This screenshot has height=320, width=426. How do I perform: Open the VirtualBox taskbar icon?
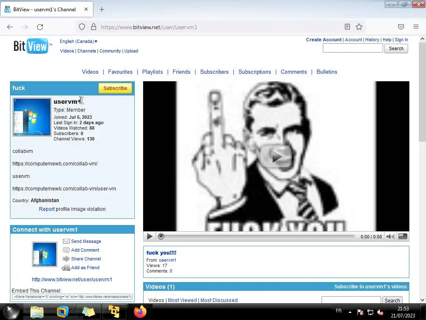click(63, 312)
